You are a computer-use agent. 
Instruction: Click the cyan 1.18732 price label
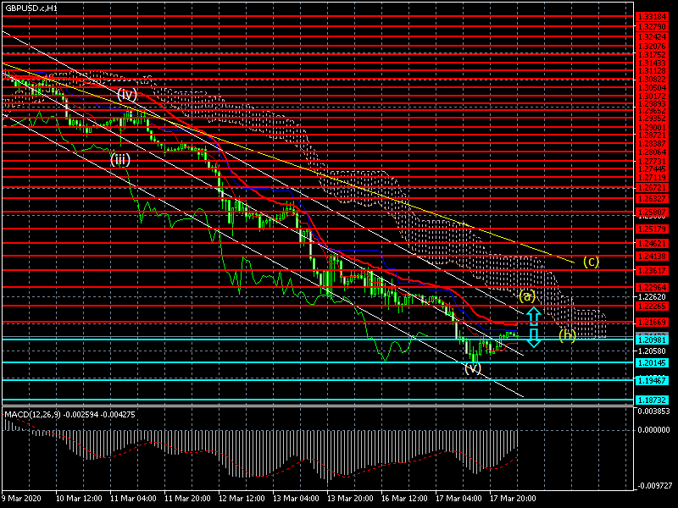pos(652,400)
